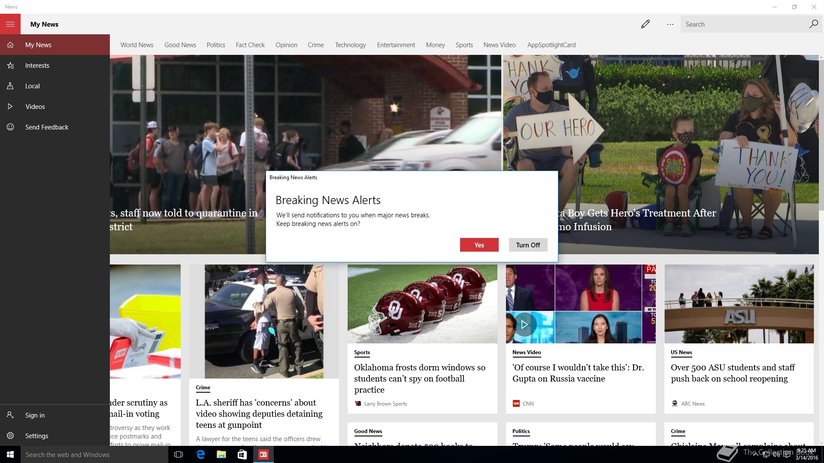
Task: Open the Oklahoma football helmets thumbnail
Action: point(422,304)
